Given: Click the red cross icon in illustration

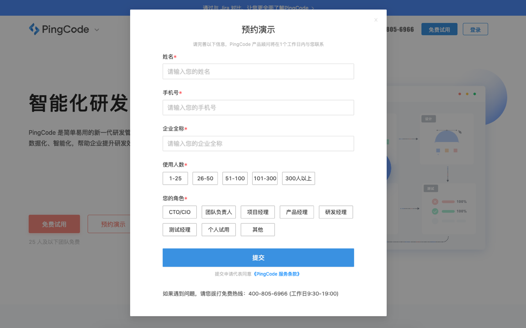Looking at the screenshot, I should [x=435, y=202].
